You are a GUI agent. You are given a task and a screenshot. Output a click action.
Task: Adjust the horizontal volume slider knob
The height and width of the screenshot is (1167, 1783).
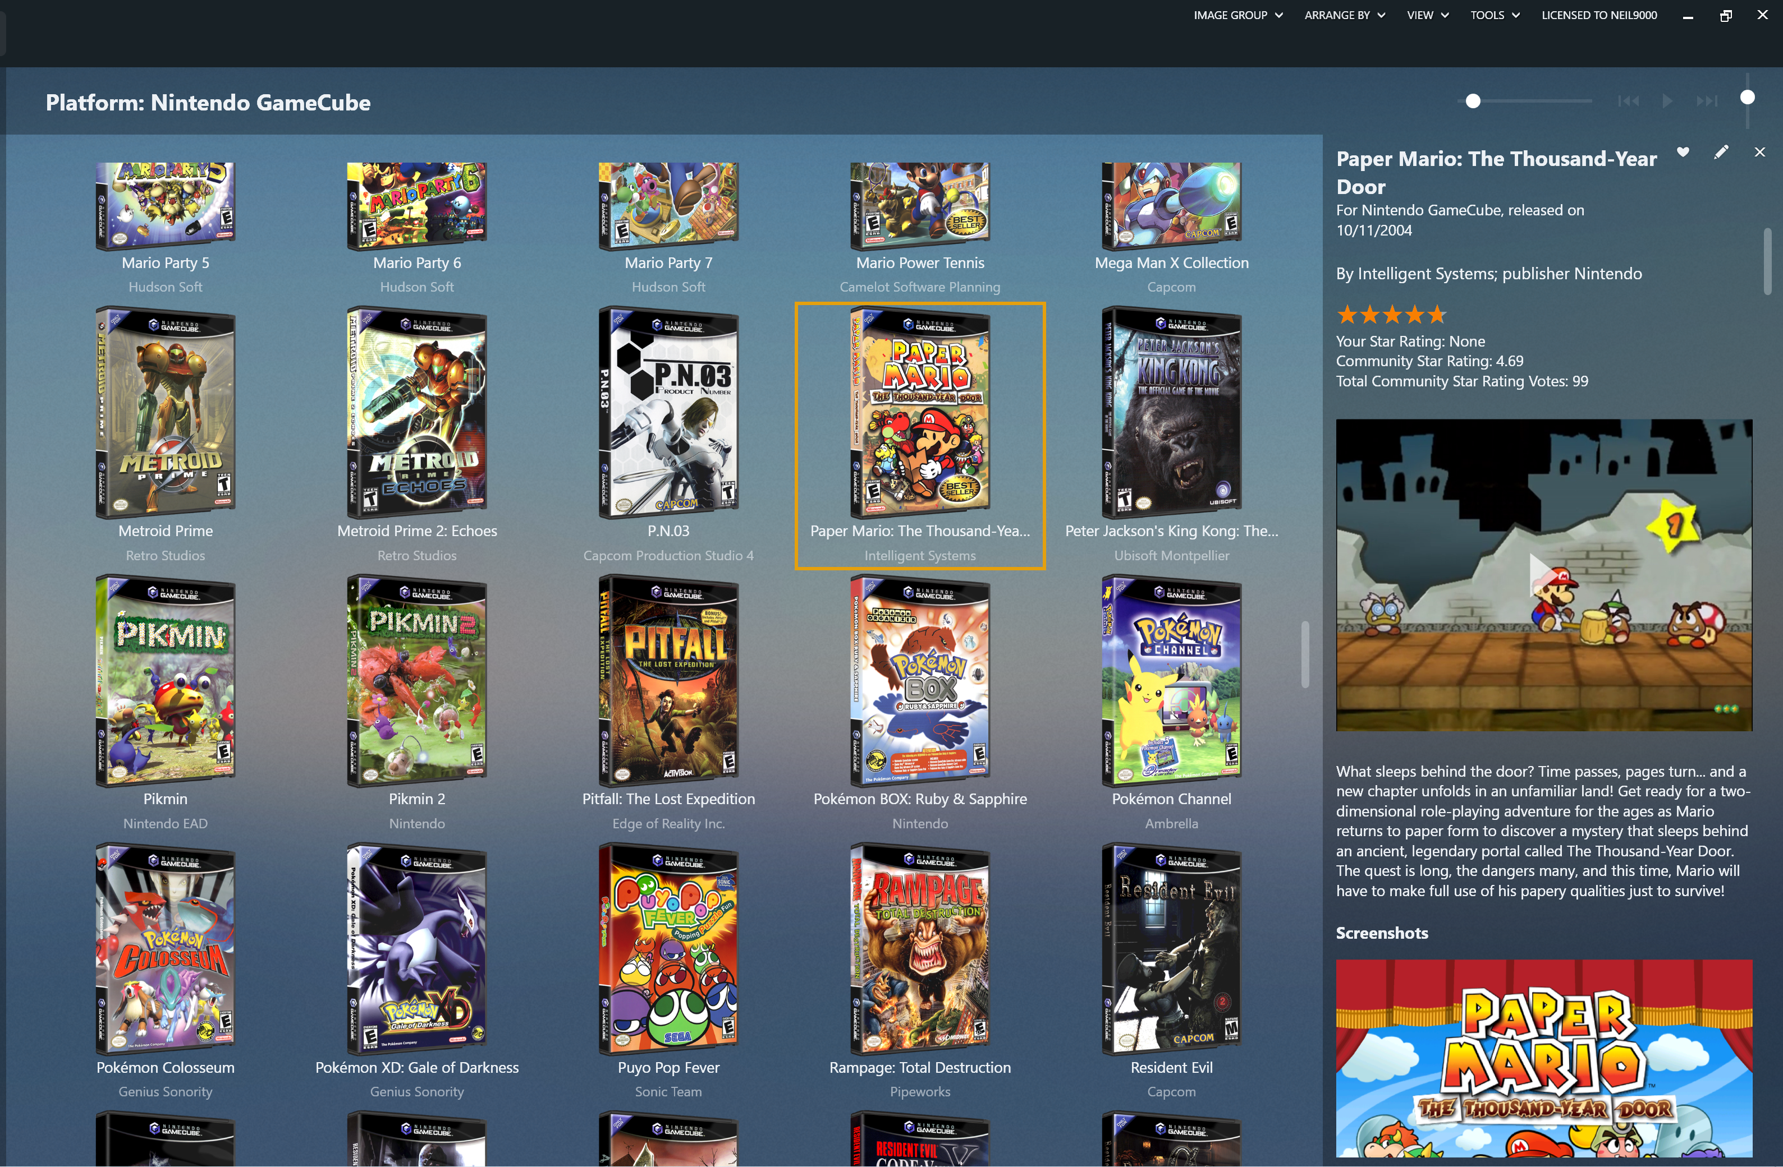[x=1473, y=101]
